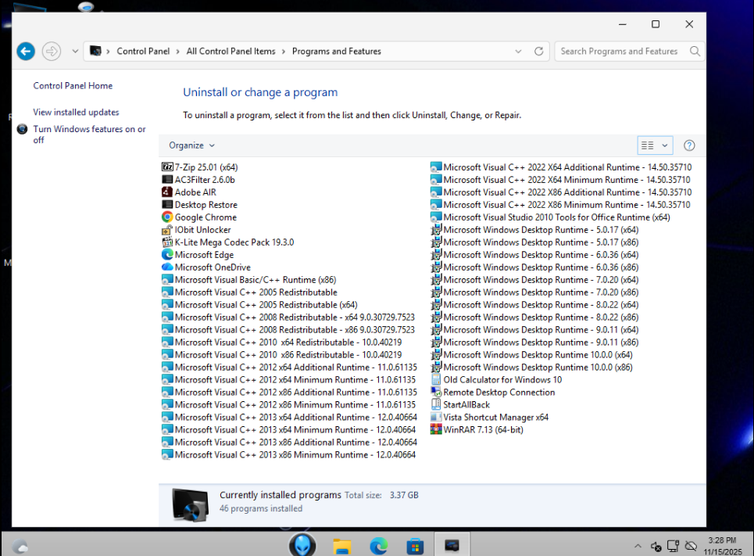Click the Control Panel icon in address bar
754x556 pixels.
[x=95, y=51]
